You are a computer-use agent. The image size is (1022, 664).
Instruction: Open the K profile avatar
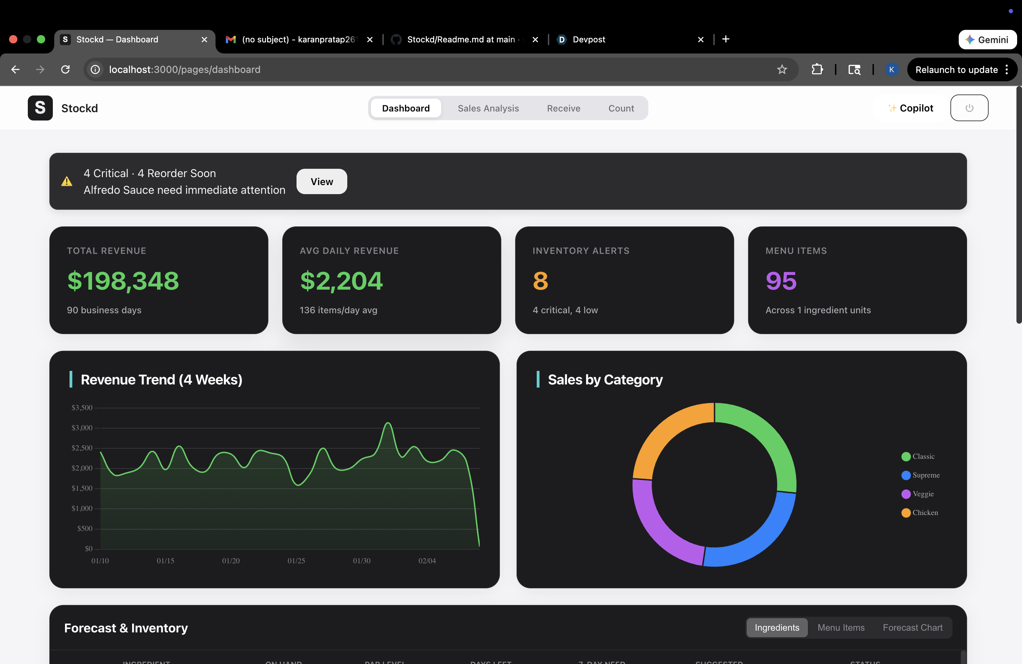tap(891, 69)
